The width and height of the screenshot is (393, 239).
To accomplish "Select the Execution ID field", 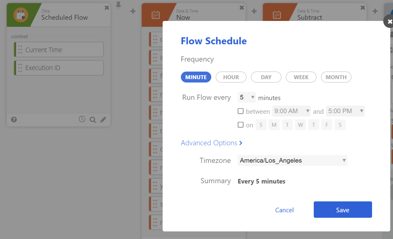I will click(59, 68).
